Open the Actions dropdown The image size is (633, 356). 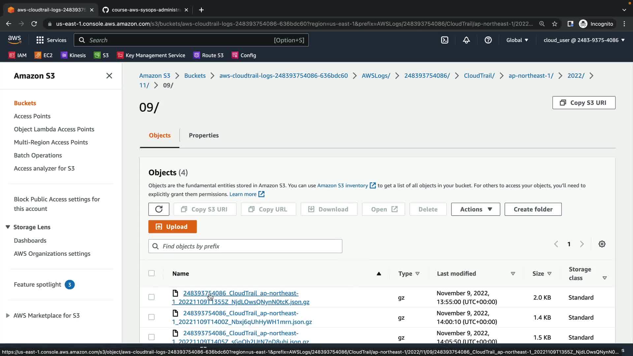[x=475, y=209]
